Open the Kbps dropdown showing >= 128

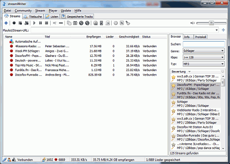pos(204,57)
